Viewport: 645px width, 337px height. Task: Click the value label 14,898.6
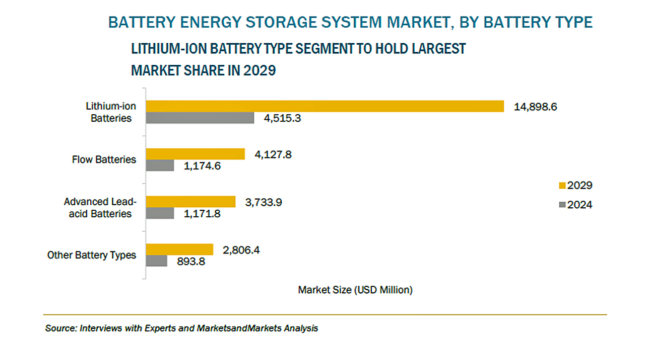[x=535, y=107]
